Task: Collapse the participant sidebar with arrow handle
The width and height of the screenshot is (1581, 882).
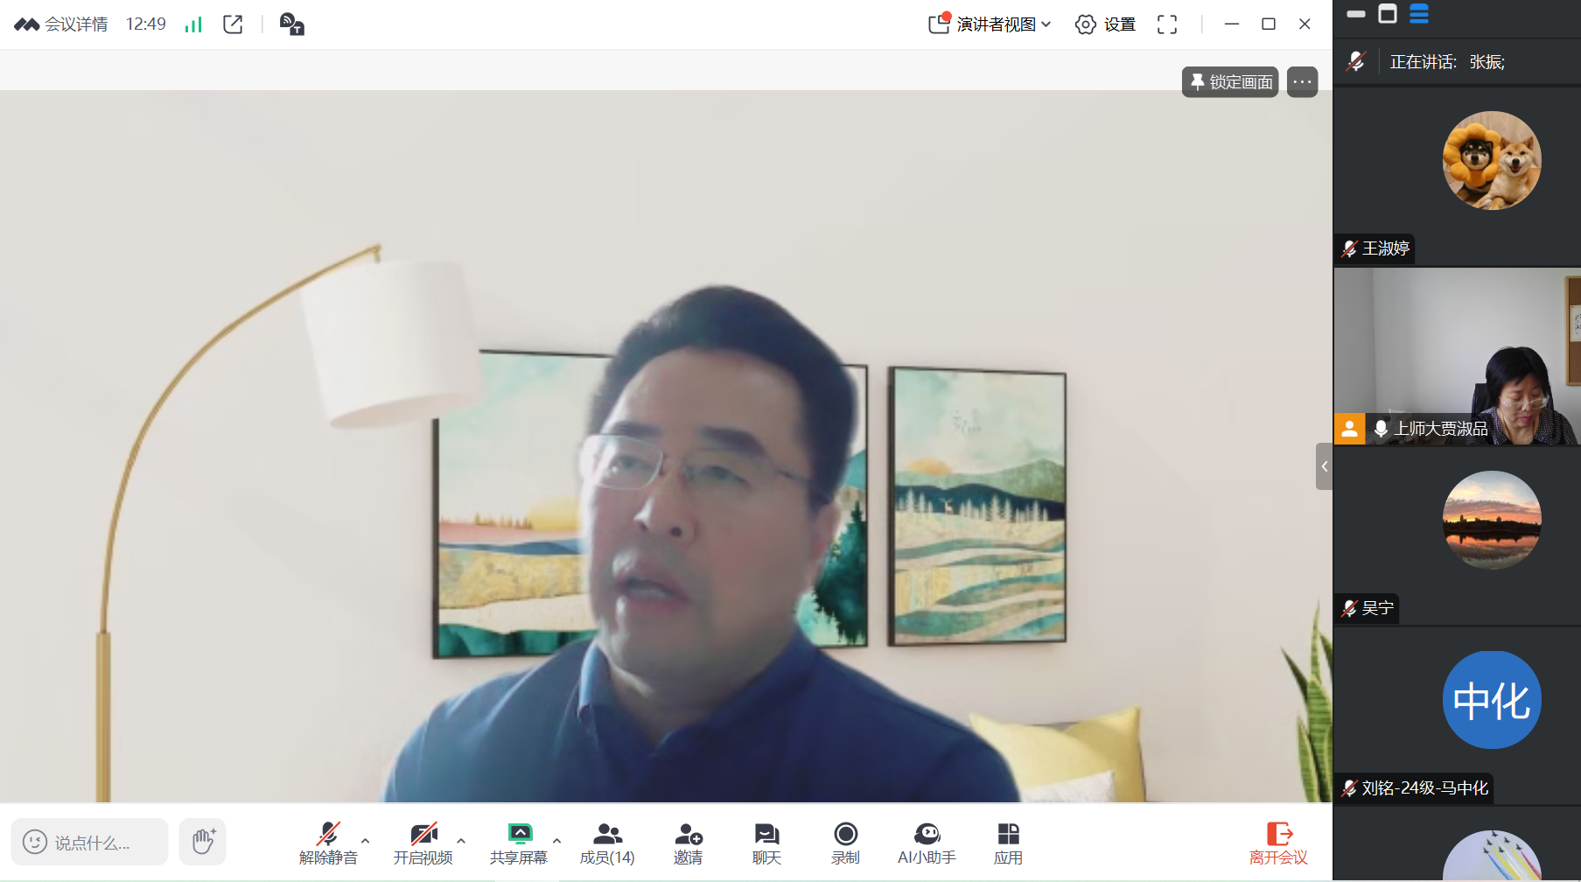Action: 1325,466
